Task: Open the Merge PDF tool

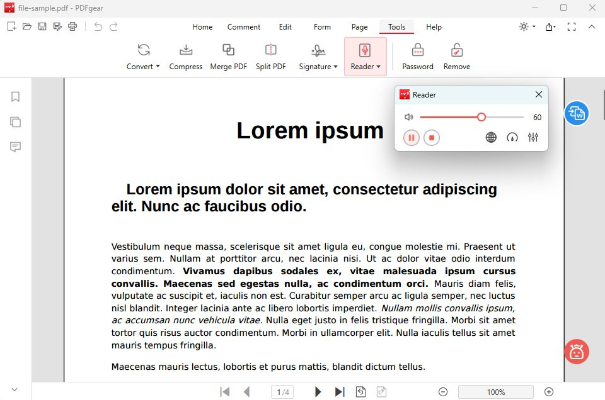Action: [x=228, y=51]
